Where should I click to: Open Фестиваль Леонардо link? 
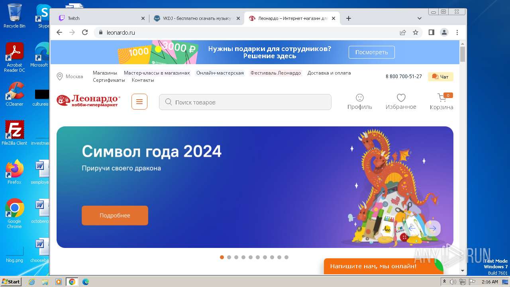pos(276,73)
